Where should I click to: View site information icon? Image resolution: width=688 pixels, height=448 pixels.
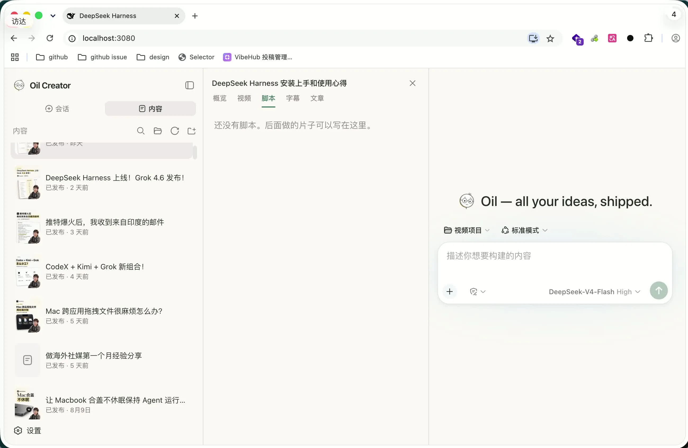coord(72,38)
